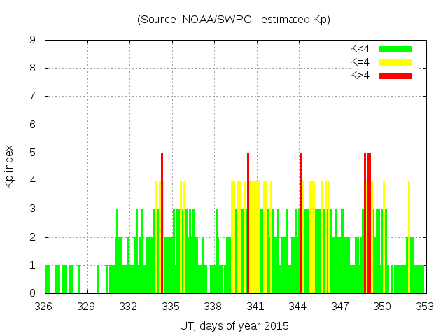Click the isolated yellow bar near day 352
The image size is (448, 336).
pyautogui.click(x=409, y=238)
